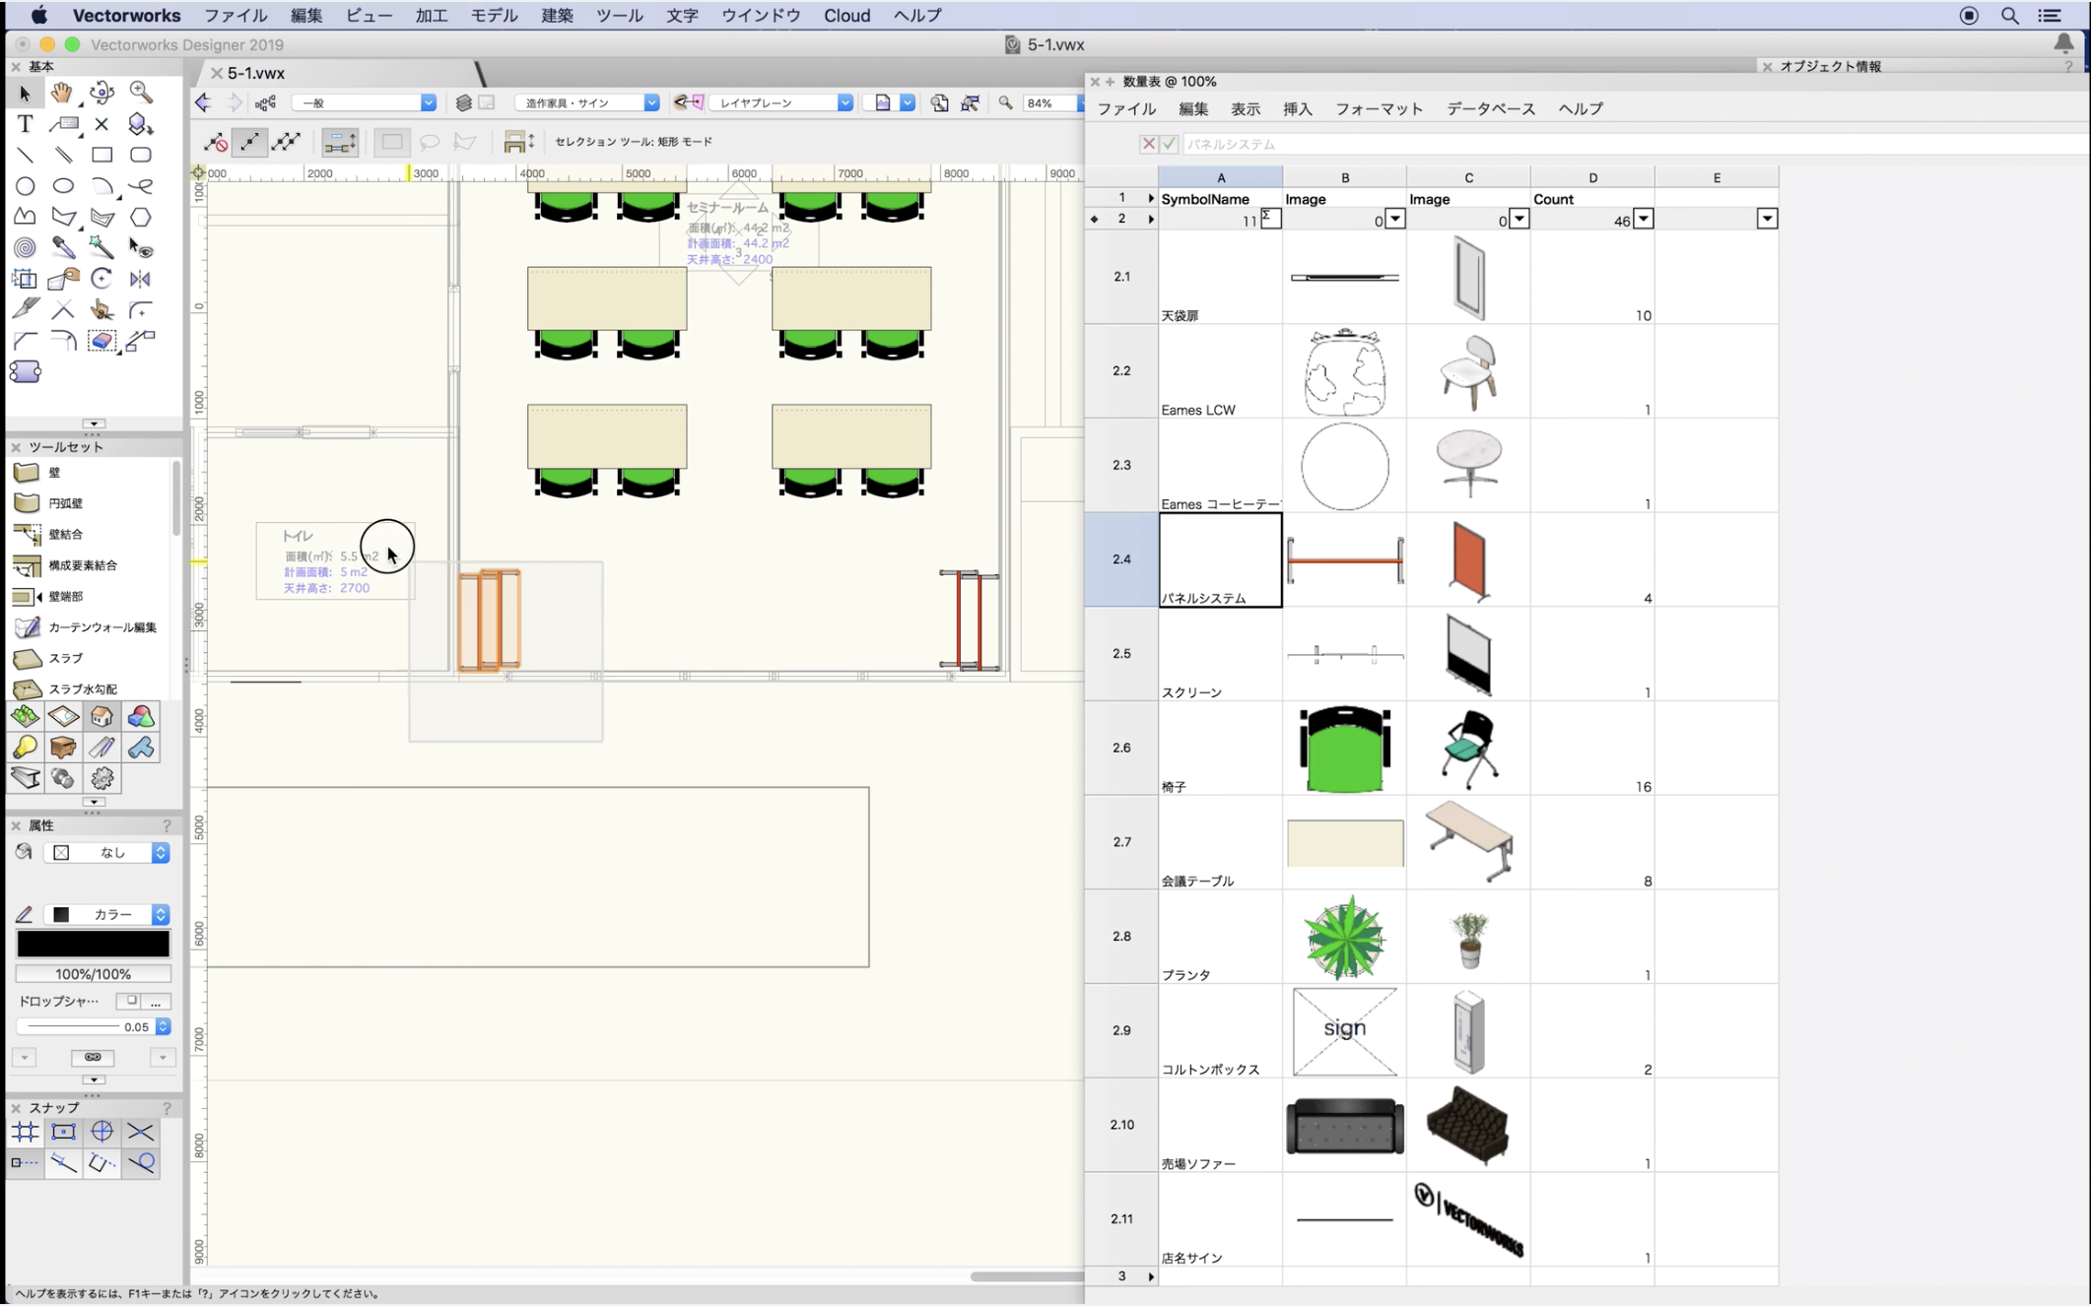Viewport: 2091px width, 1306px height.
Task: Open the worksheet データベース menu
Action: 1491,109
